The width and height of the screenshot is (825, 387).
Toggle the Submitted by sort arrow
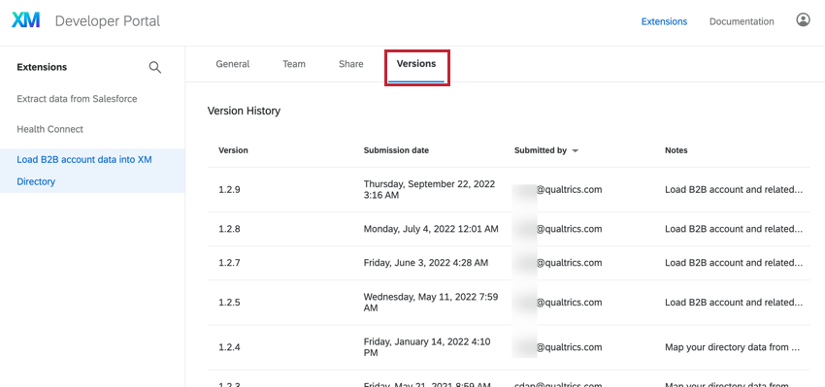(576, 151)
